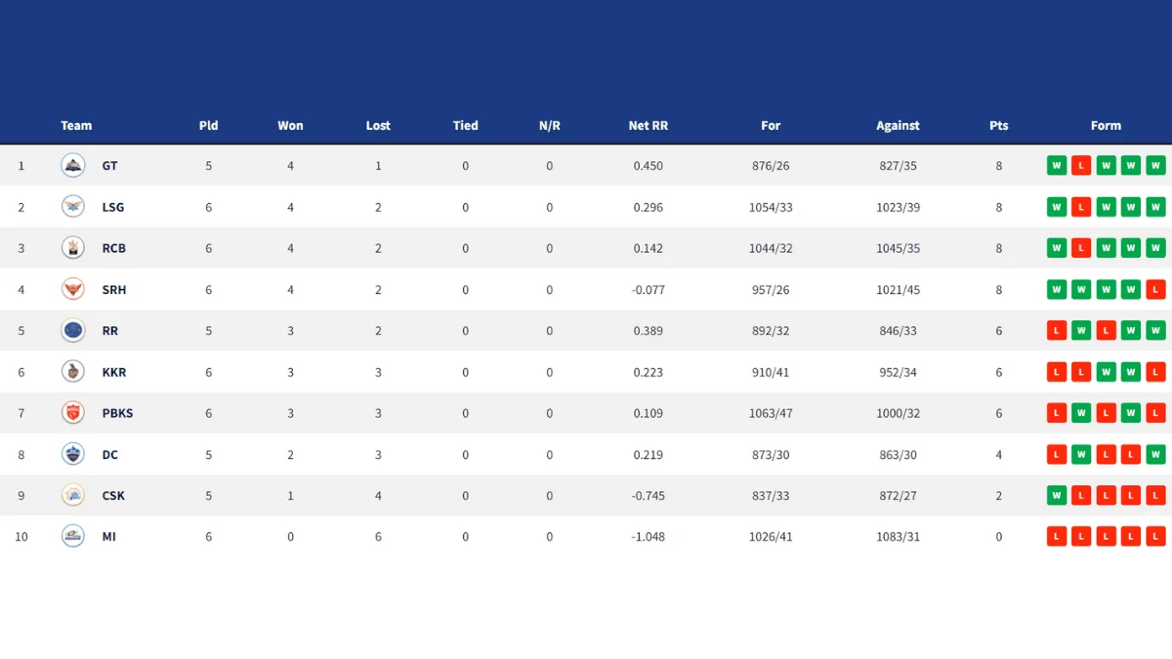Image resolution: width=1172 pixels, height=659 pixels.
Task: Click the PBKS team logo icon
Action: 73,413
